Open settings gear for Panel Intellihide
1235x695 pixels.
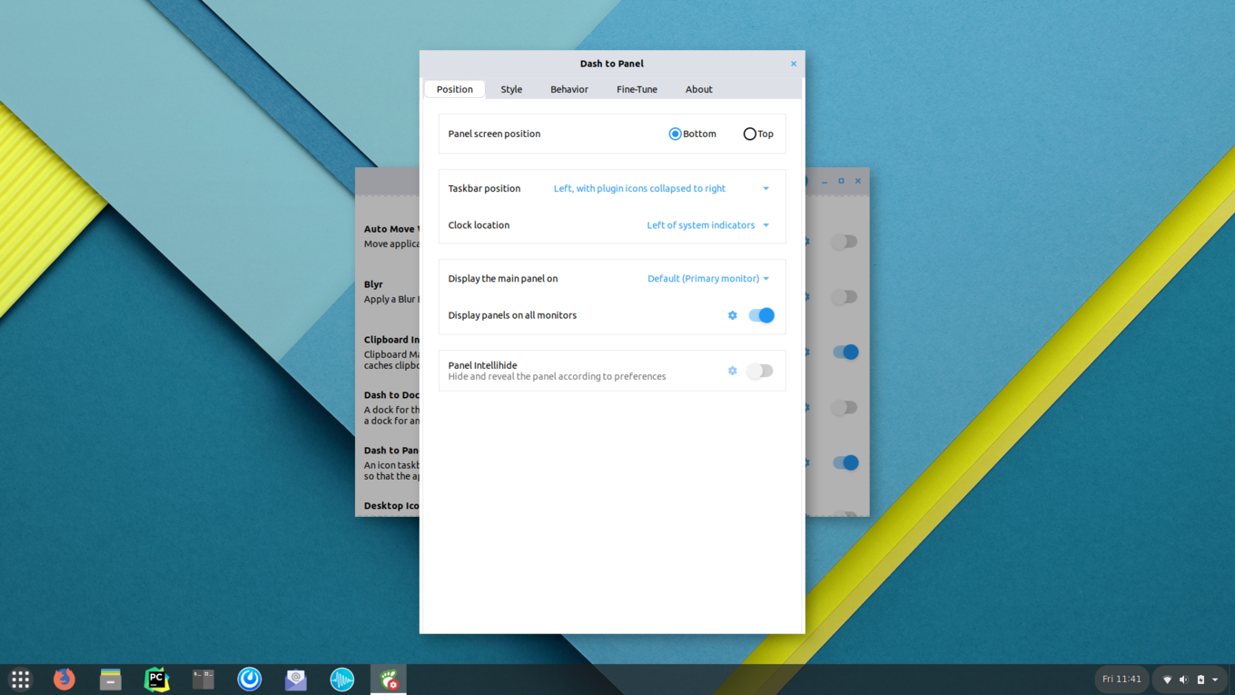pyautogui.click(x=732, y=371)
